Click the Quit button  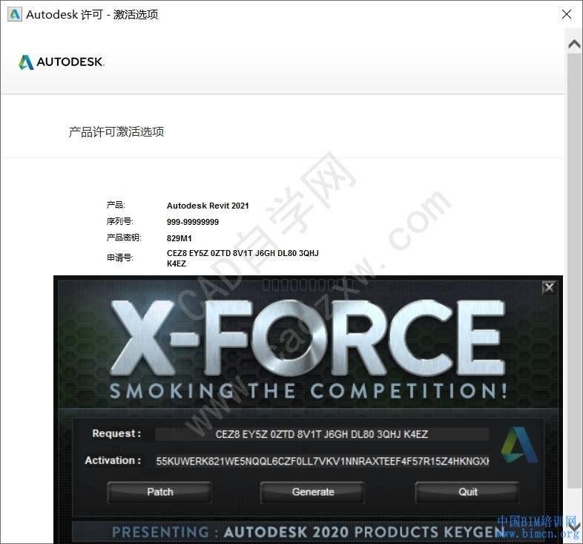(467, 492)
